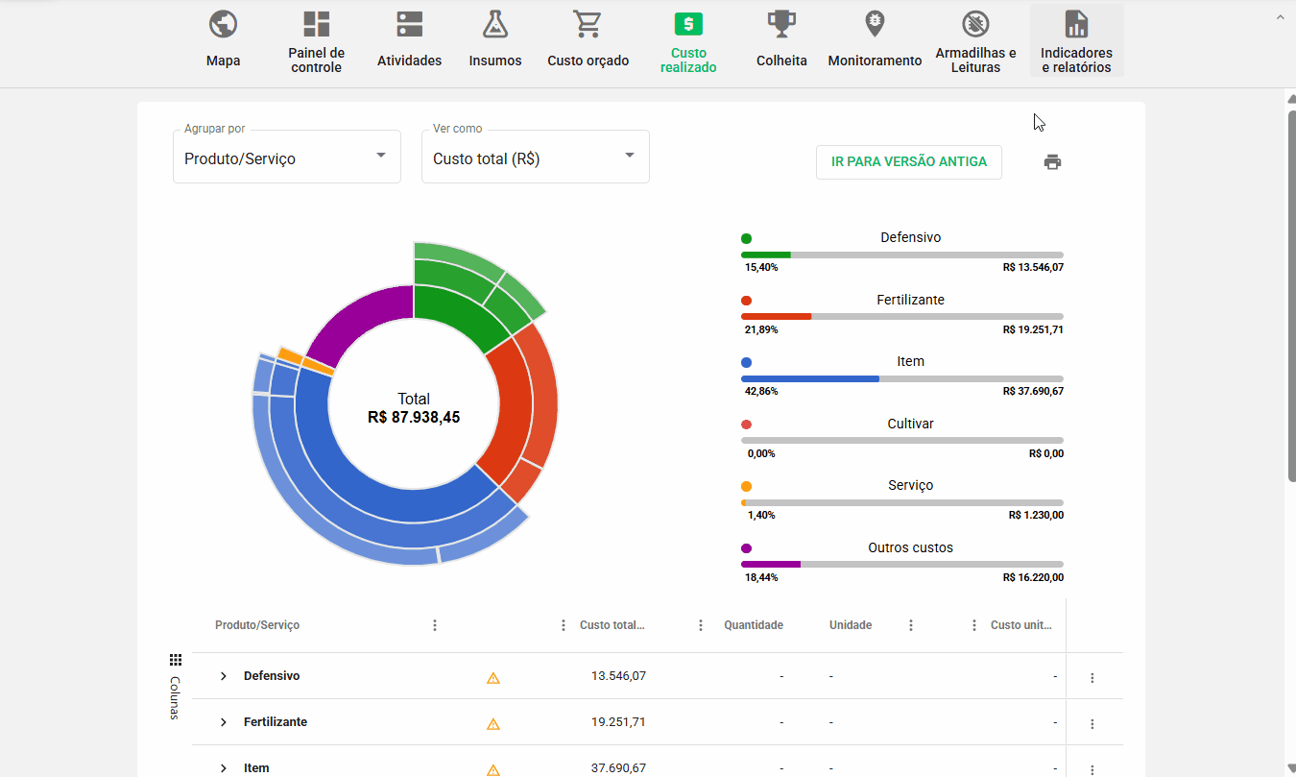Open Produto/Serviço column options menu
The height and width of the screenshot is (777, 1296).
pos(435,625)
